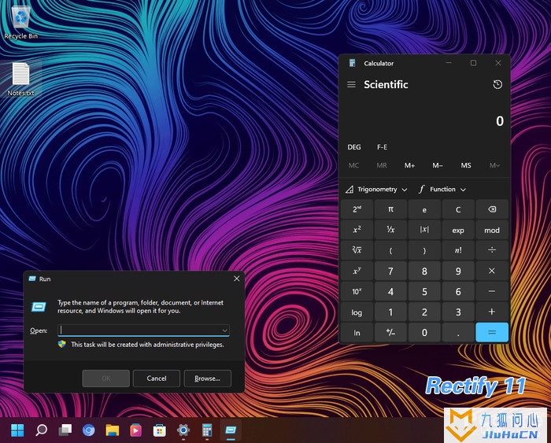Click Browse... in Run dialog
Screen dimensions: 551x443
[207, 378]
